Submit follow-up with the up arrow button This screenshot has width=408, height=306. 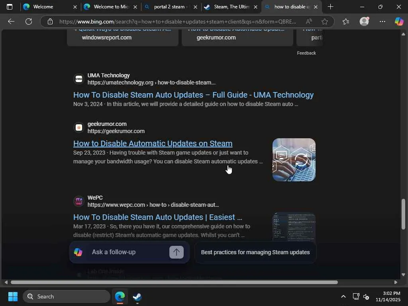tap(177, 252)
